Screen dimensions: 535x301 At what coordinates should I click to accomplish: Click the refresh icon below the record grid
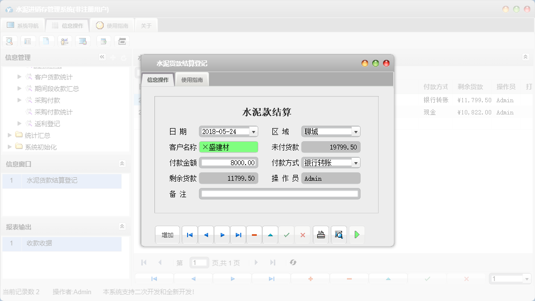click(x=293, y=263)
